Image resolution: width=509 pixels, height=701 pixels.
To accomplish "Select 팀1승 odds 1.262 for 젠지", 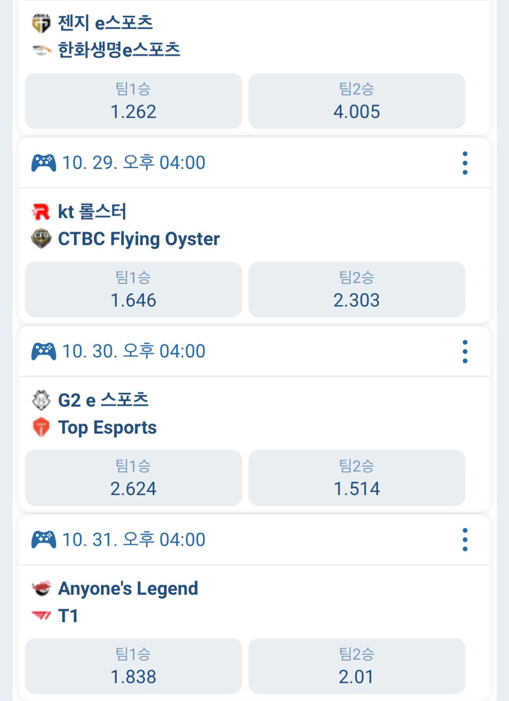I will point(133,101).
